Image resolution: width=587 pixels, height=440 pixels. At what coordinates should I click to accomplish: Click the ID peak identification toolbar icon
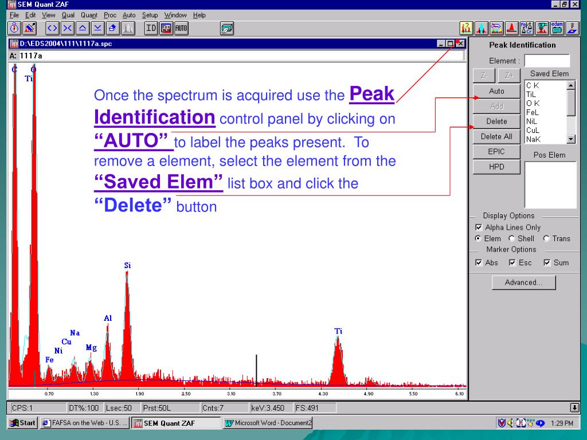point(151,27)
